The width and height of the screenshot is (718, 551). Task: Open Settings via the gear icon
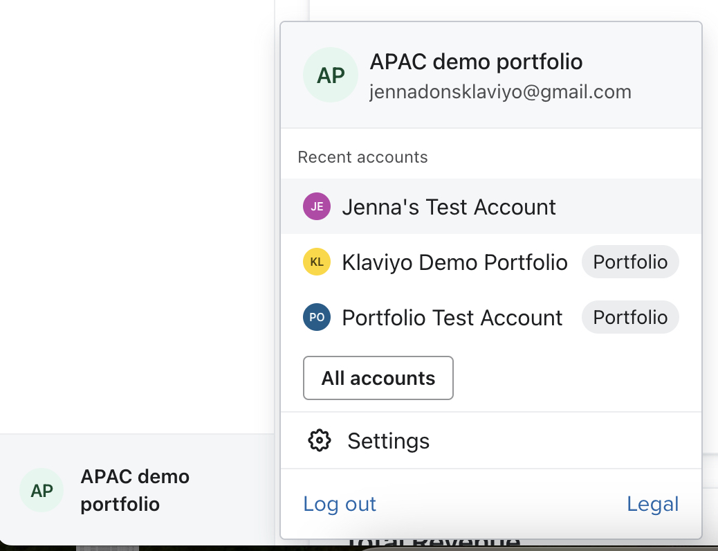(319, 440)
